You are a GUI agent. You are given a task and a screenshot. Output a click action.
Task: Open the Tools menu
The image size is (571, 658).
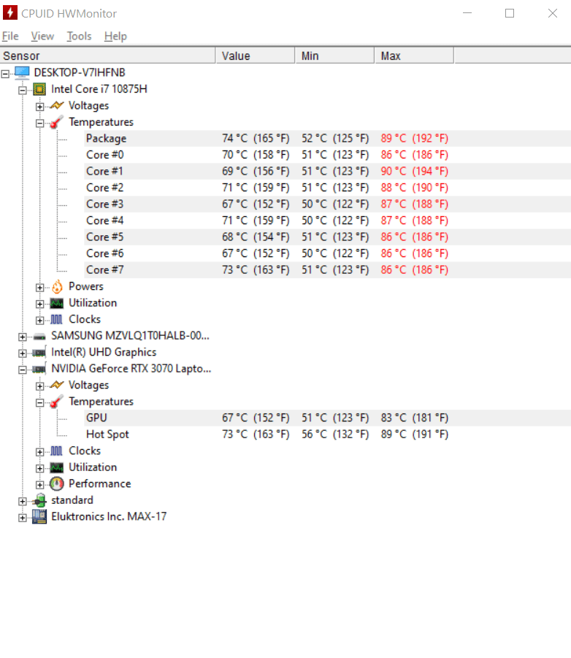tap(79, 37)
